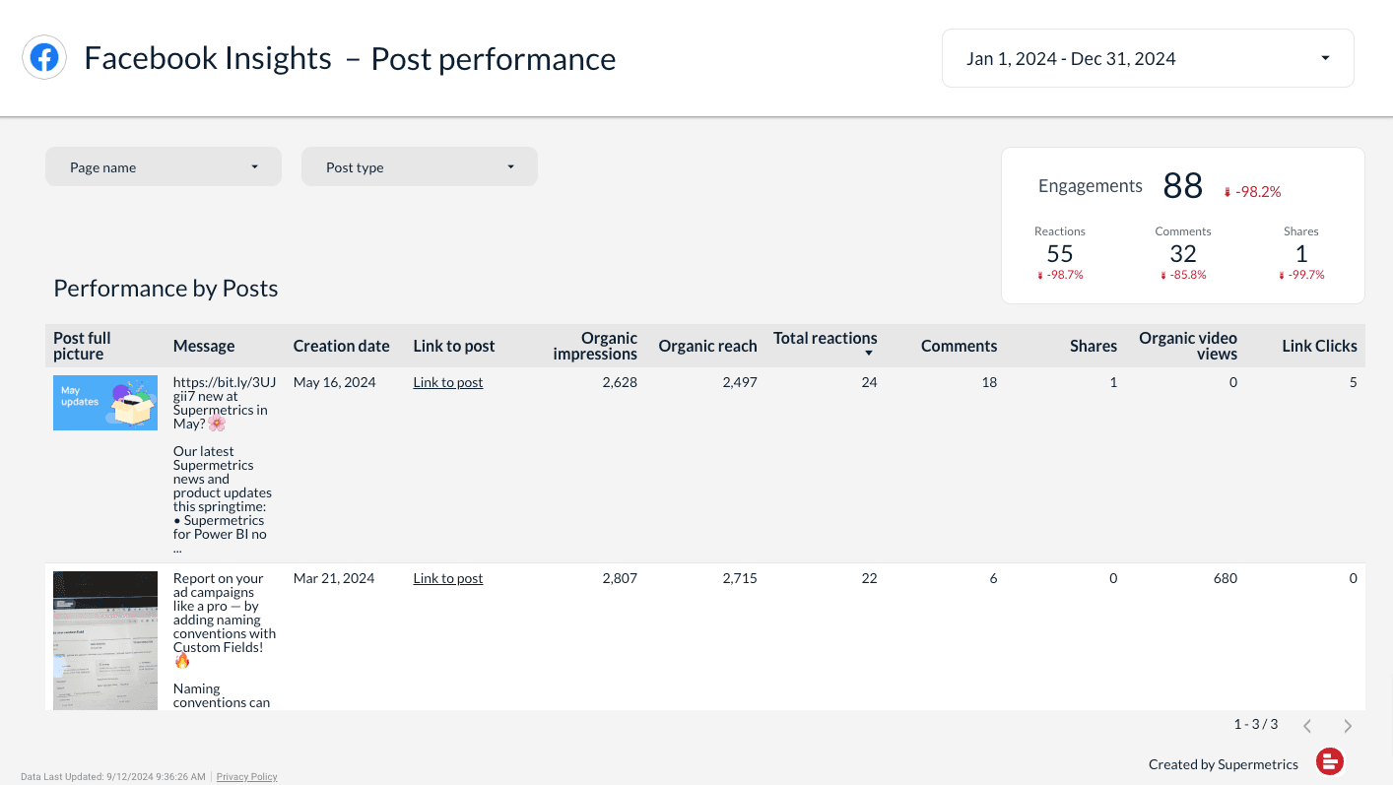Sort table by Creation date header
The image size is (1393, 785).
(x=341, y=346)
